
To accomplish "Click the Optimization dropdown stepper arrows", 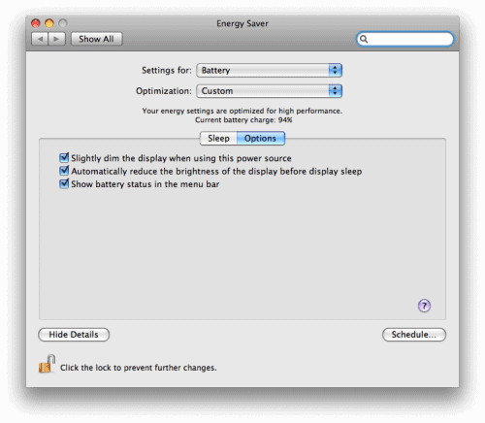I will point(336,91).
